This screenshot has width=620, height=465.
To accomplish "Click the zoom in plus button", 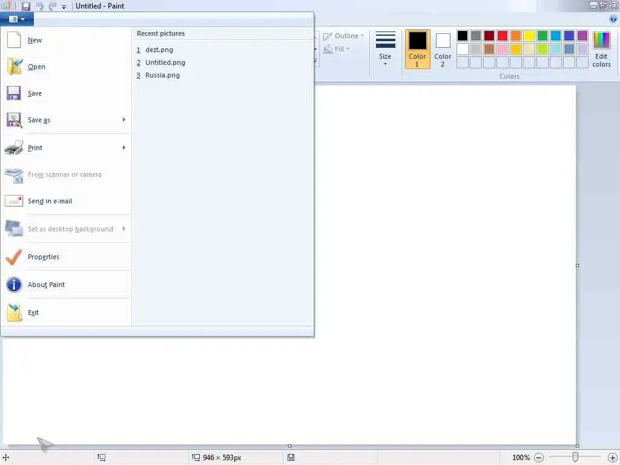I will click(x=613, y=458).
